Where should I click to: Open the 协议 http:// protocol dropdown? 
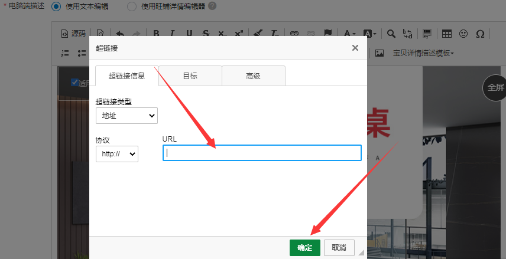pos(116,154)
